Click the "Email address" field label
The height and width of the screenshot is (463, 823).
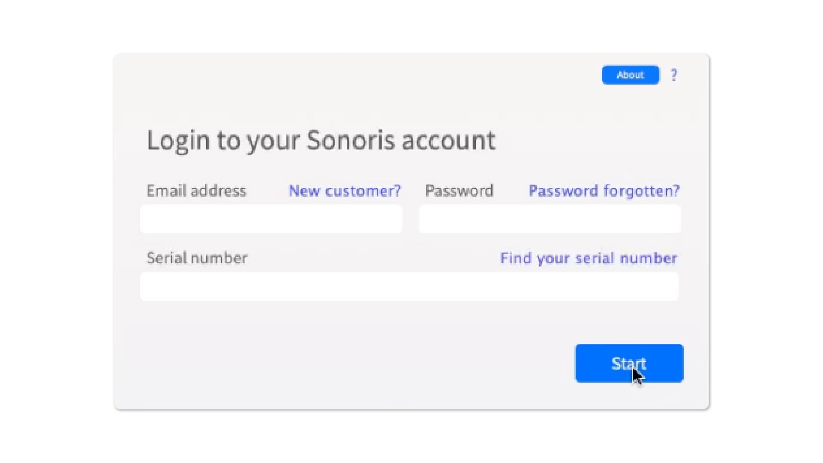[196, 191]
